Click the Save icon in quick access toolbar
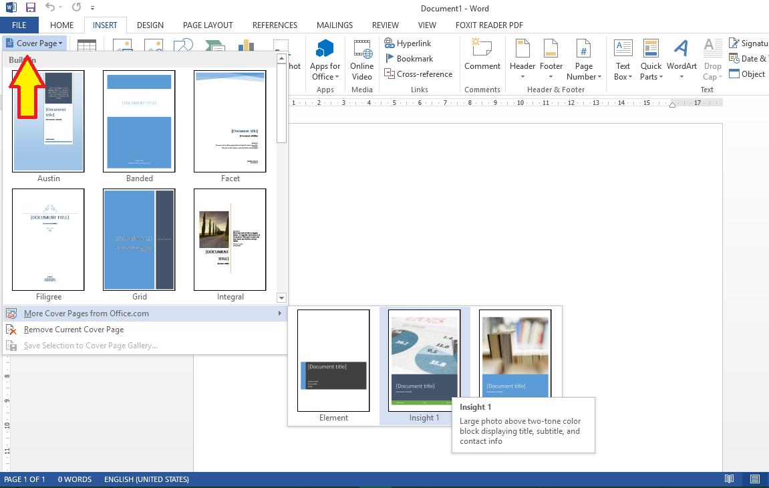The image size is (769, 488). 31,8
